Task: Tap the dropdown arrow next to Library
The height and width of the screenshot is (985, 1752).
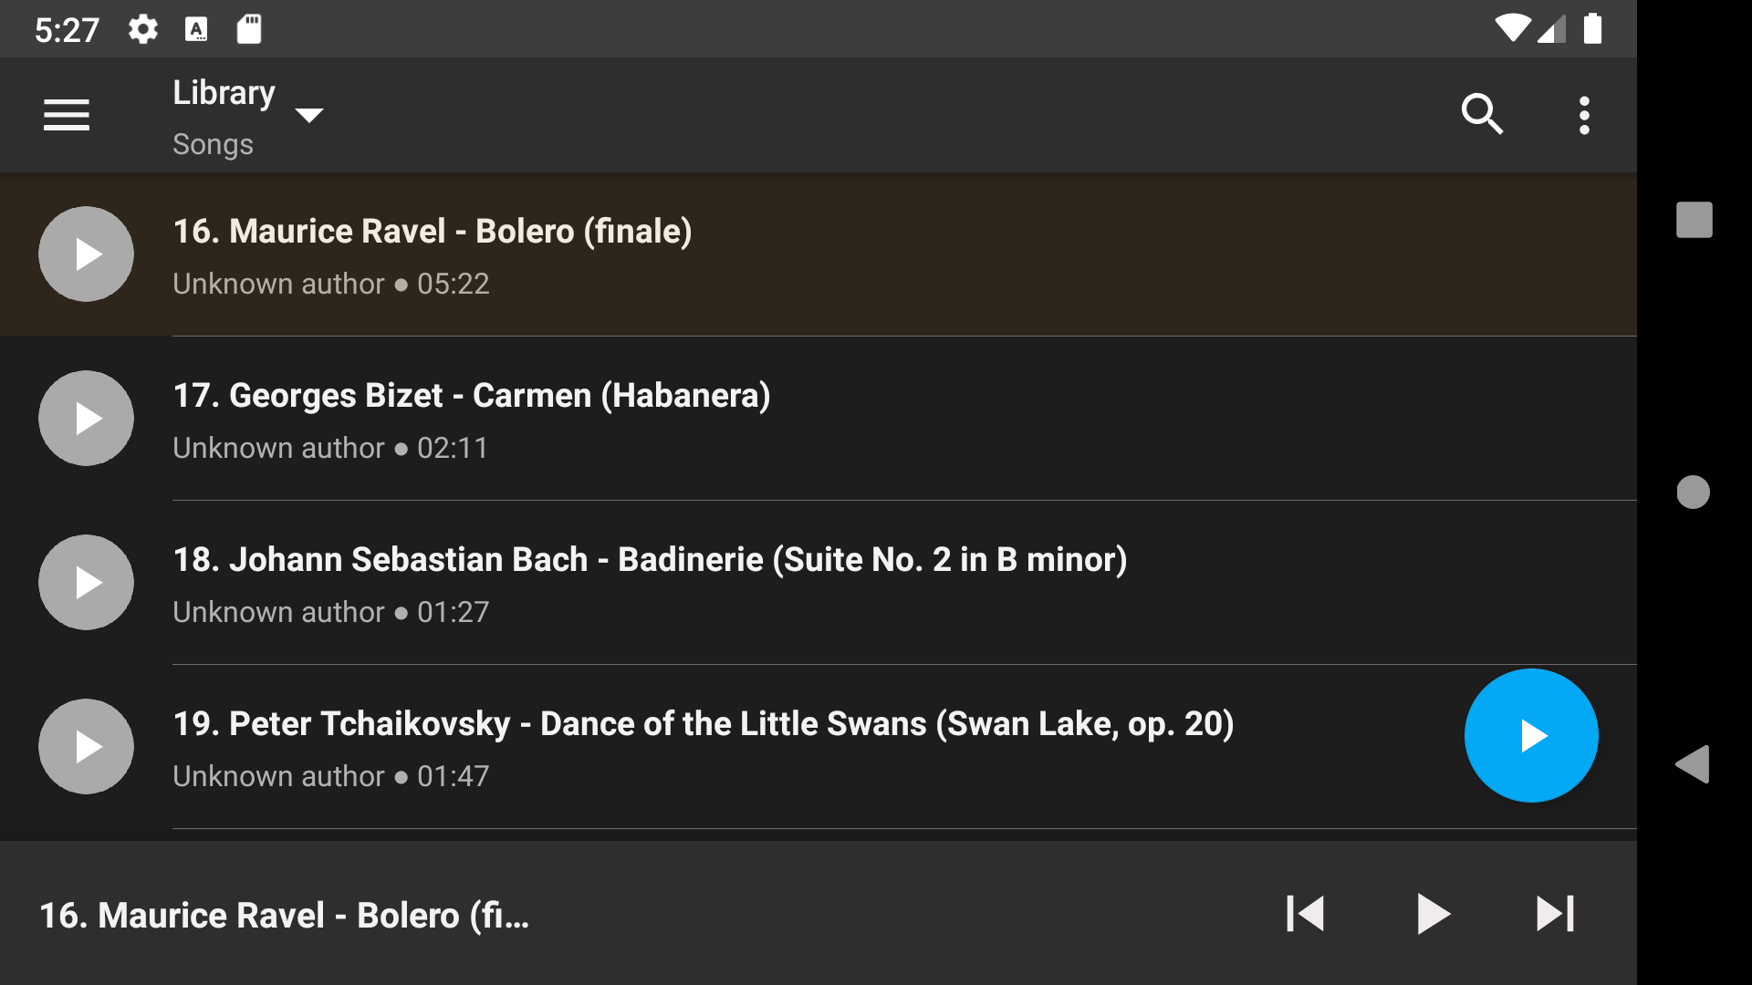Action: tap(309, 117)
